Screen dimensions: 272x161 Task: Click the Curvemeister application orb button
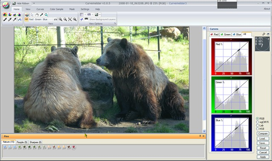[x=6, y=5]
